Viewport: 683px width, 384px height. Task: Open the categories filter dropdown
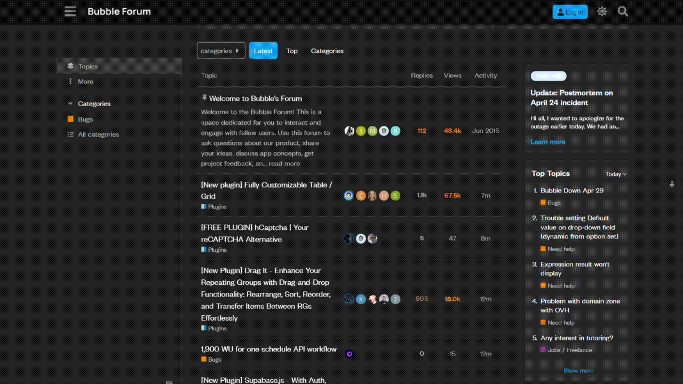pyautogui.click(x=221, y=51)
